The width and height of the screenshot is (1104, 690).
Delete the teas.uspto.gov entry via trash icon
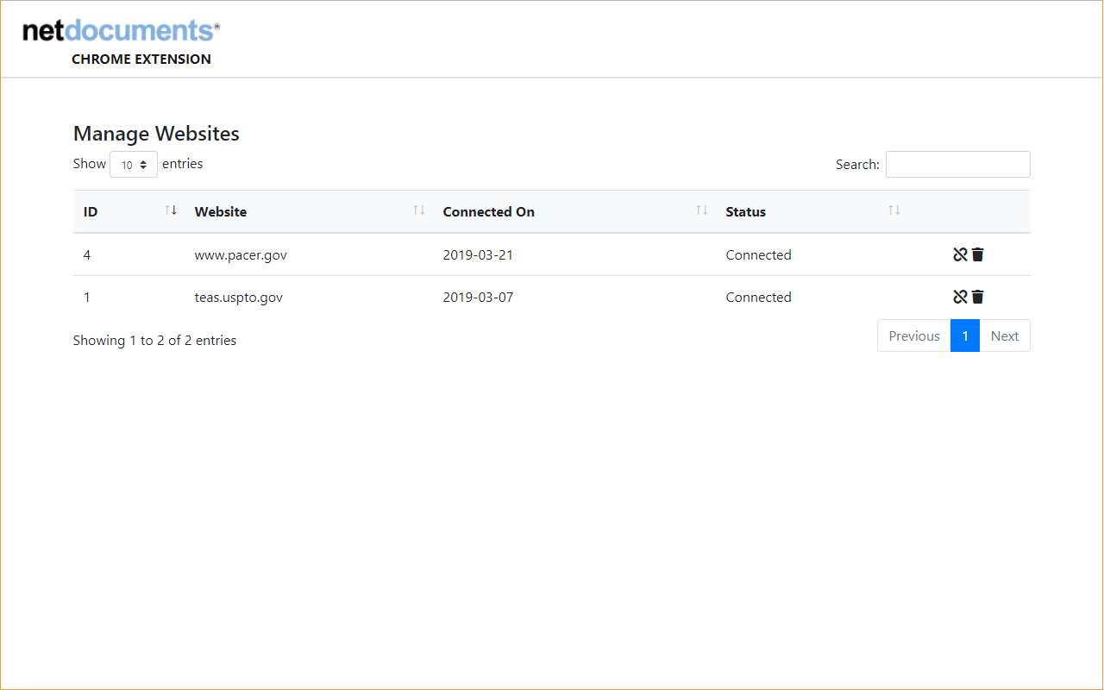[976, 297]
